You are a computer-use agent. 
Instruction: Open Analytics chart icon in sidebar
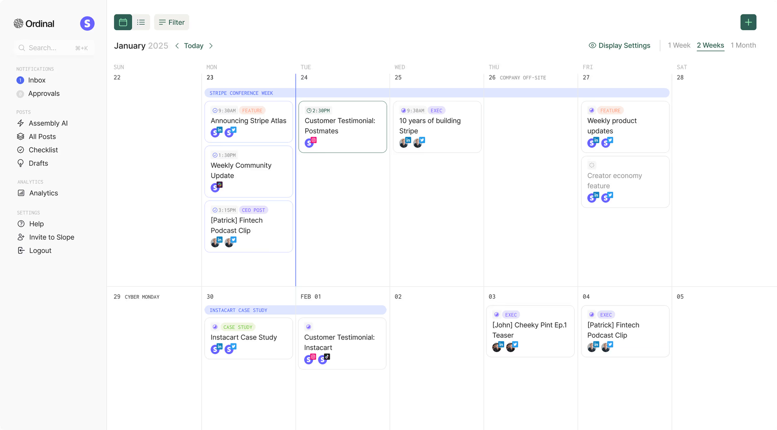(21, 193)
